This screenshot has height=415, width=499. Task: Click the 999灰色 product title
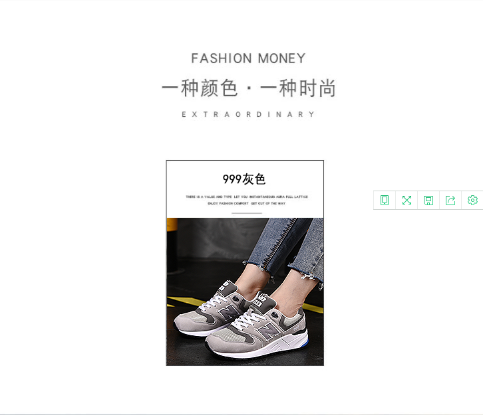[x=244, y=179]
